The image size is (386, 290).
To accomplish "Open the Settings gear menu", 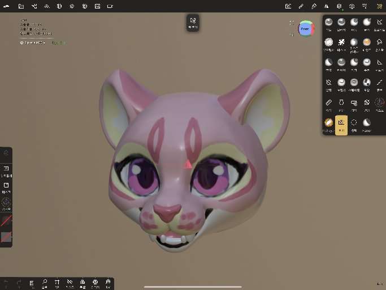I will pos(352,6).
